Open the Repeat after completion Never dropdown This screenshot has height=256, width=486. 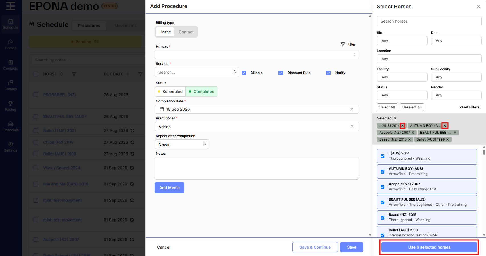(182, 144)
